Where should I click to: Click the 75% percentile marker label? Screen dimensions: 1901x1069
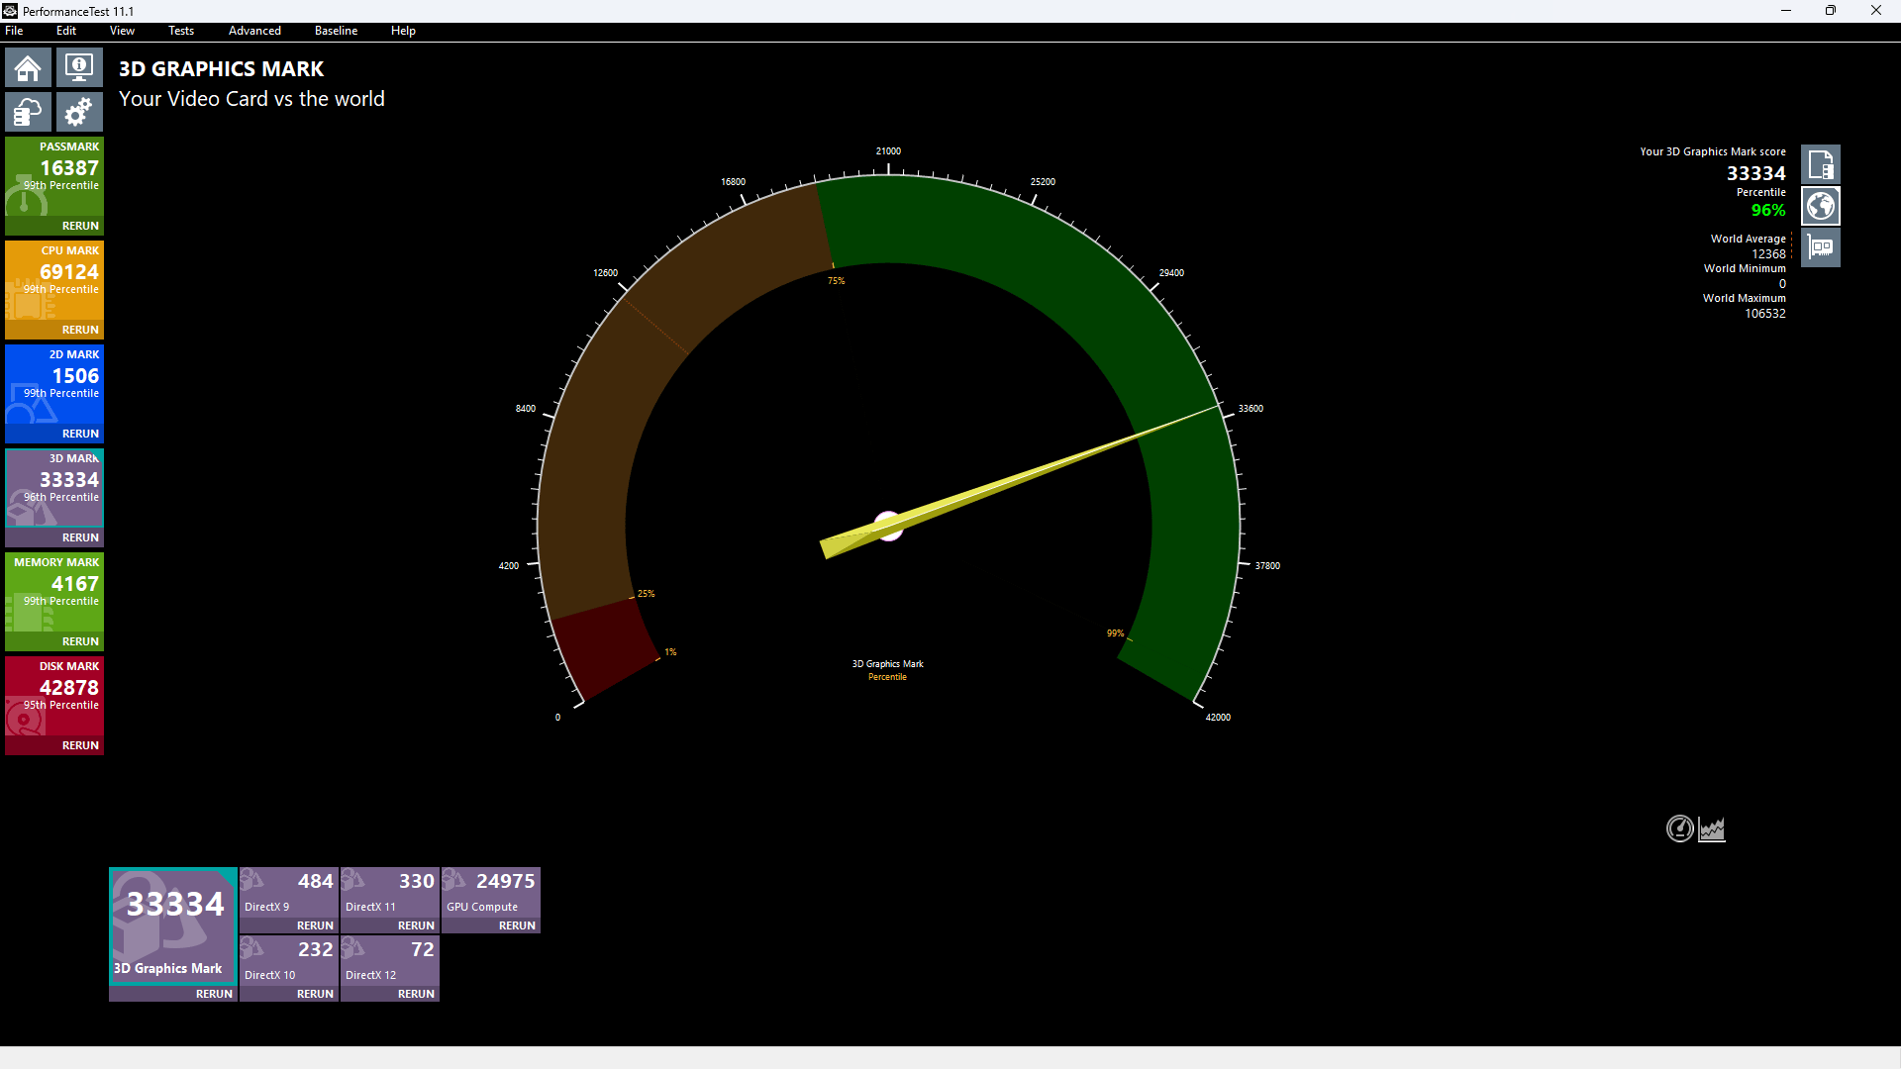(x=837, y=281)
